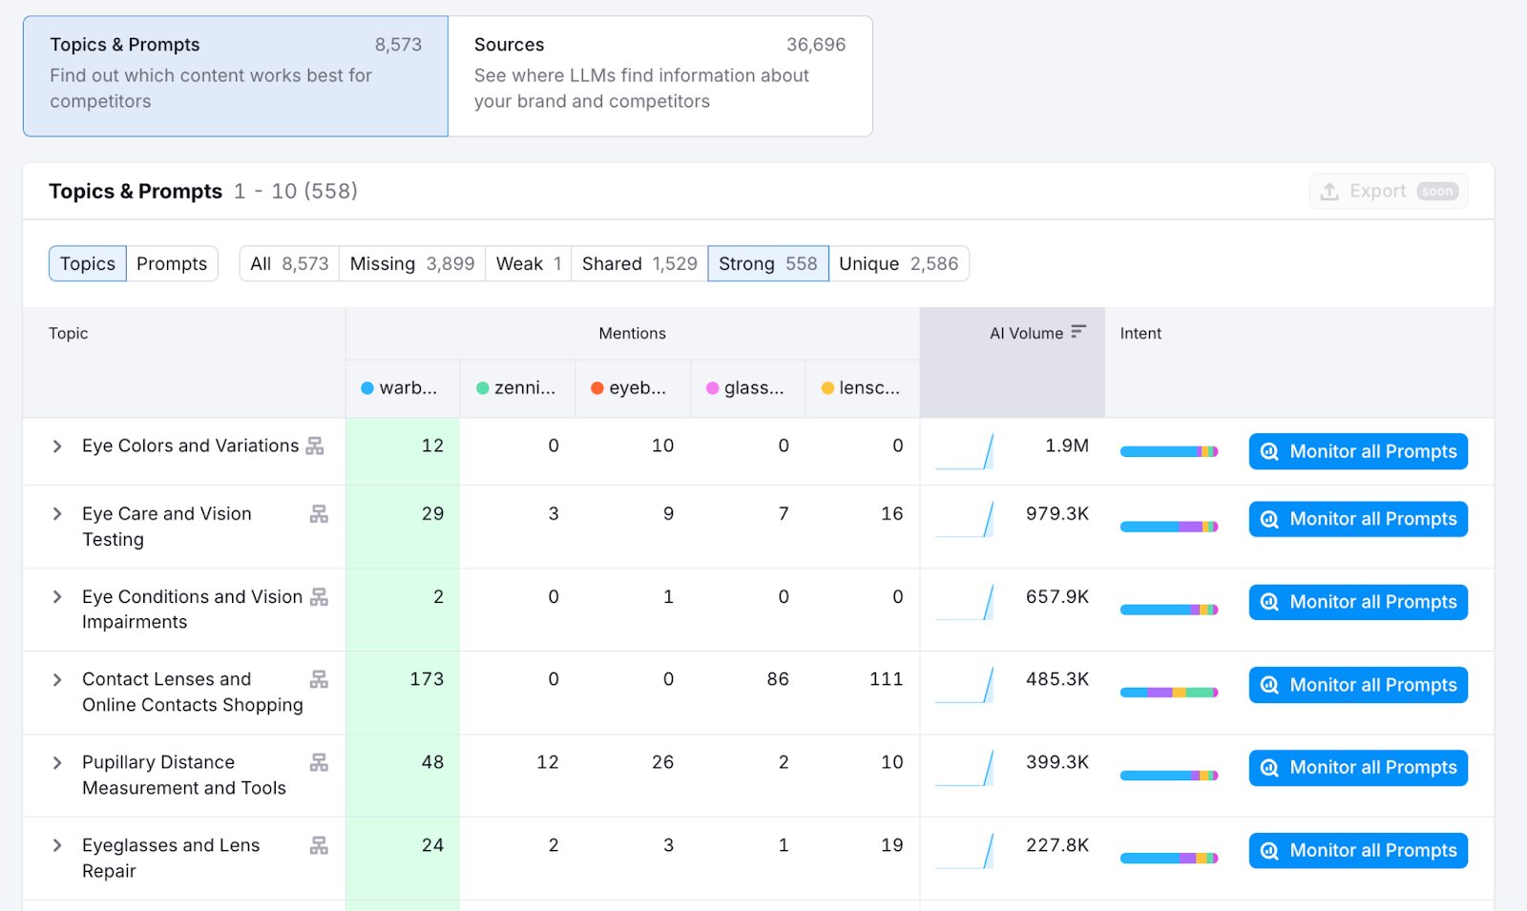The image size is (1527, 911).
Task: Switch to the Prompts view
Action: click(x=172, y=263)
